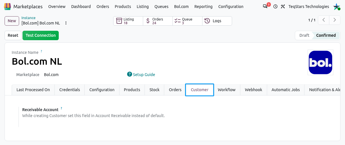The image size is (345, 145).
Task: Open the three-dot actions menu
Action: click(66, 23)
